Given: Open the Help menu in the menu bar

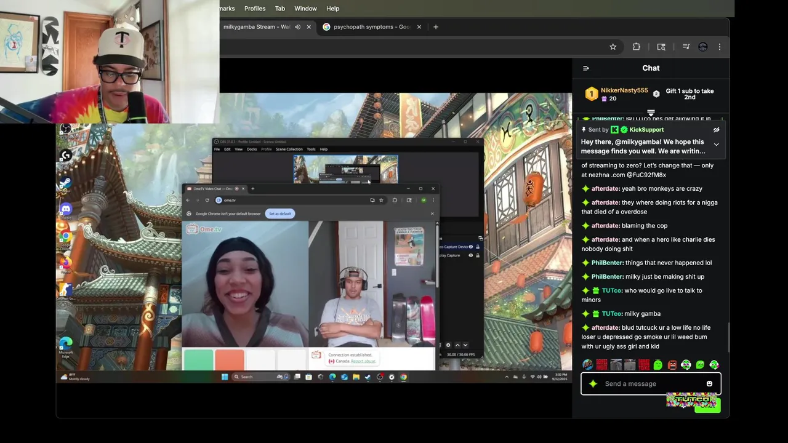Looking at the screenshot, I should (333, 9).
